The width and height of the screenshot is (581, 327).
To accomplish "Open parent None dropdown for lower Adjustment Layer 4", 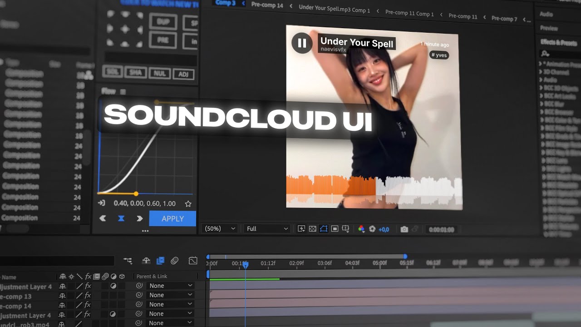I will pos(171,314).
